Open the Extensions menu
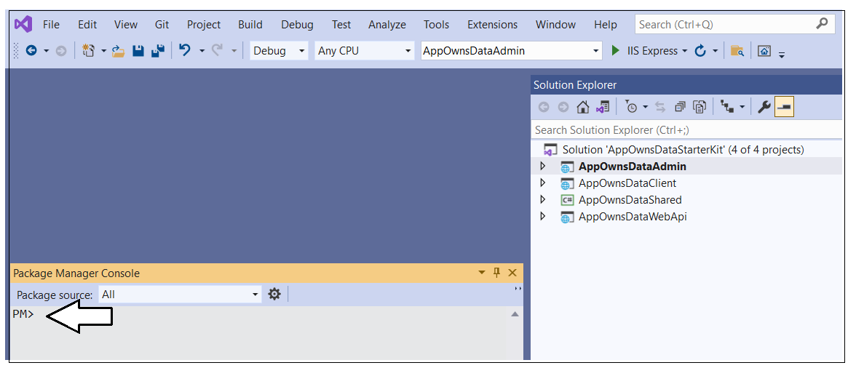 tap(492, 25)
